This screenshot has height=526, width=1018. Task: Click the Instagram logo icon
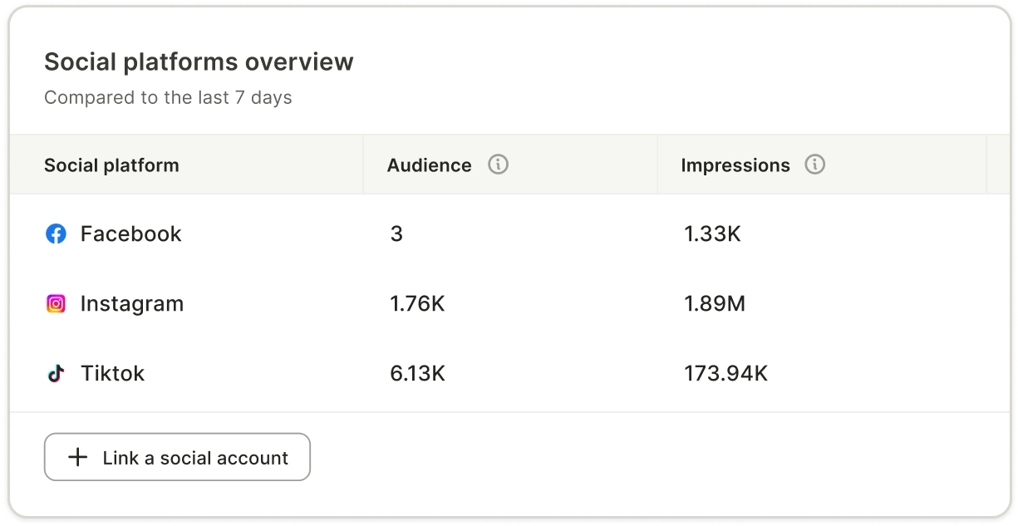56,304
